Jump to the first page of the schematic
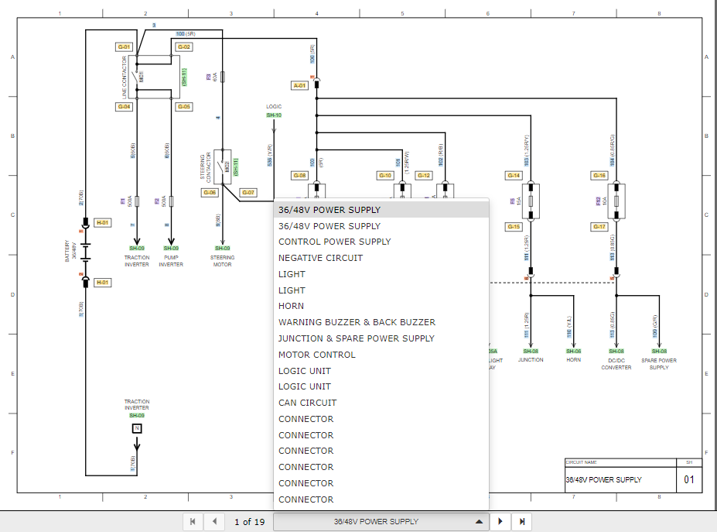The width and height of the screenshot is (717, 532). pos(192,521)
